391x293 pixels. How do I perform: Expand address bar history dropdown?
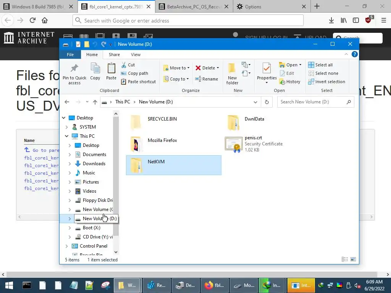pos(255,102)
